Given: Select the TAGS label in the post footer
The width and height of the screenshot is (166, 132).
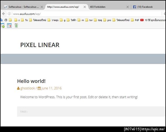Looking at the screenshot, I should tap(24, 111).
